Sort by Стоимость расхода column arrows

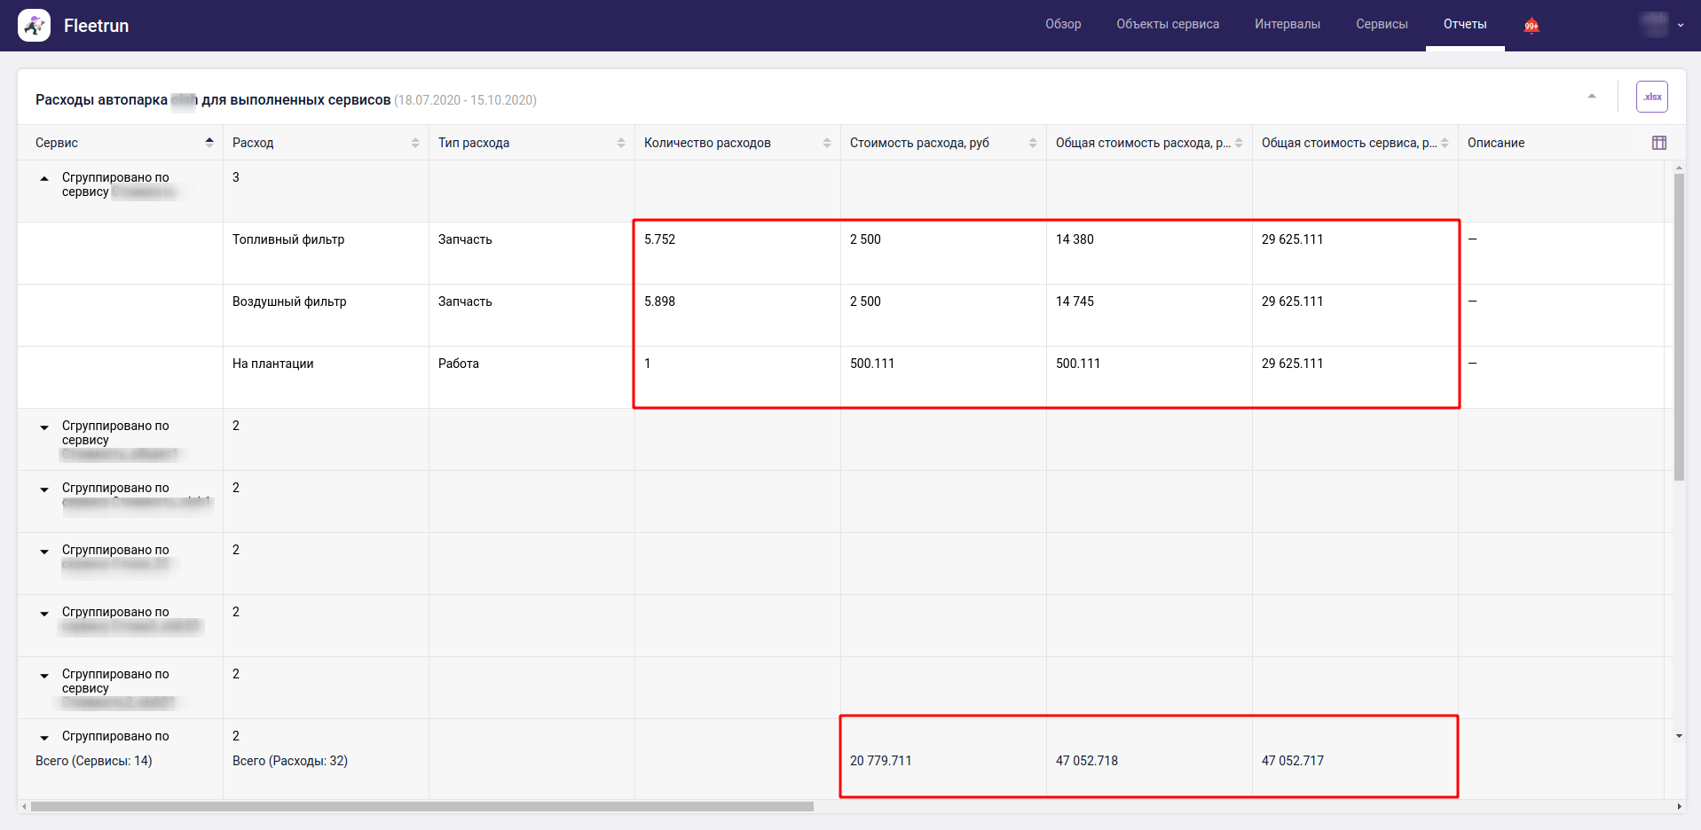1033,143
